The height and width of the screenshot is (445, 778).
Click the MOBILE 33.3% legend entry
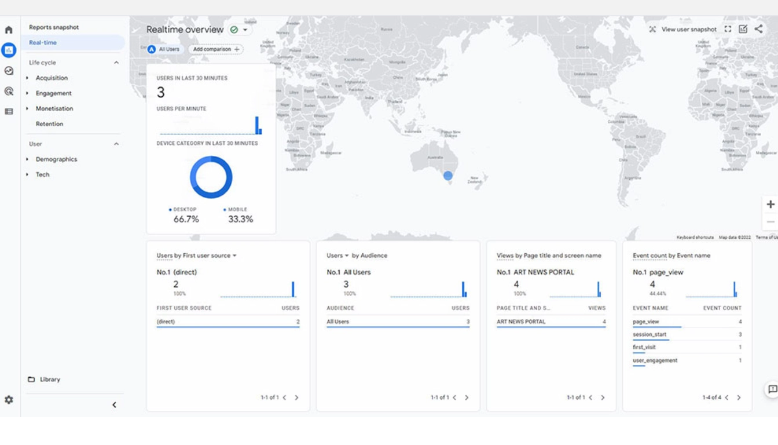pos(238,215)
